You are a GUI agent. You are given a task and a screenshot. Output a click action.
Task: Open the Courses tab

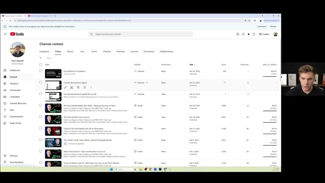pyautogui.click(x=134, y=52)
